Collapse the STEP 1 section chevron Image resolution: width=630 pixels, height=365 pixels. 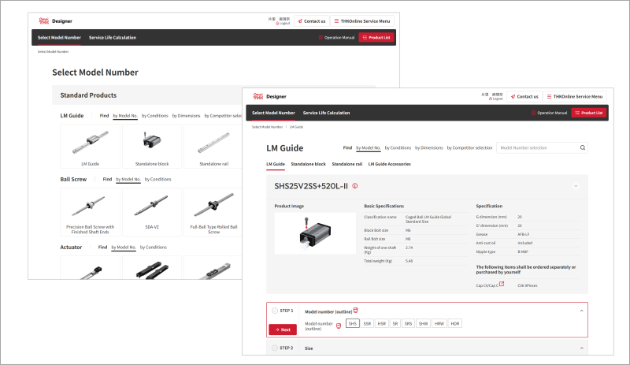tap(580, 310)
